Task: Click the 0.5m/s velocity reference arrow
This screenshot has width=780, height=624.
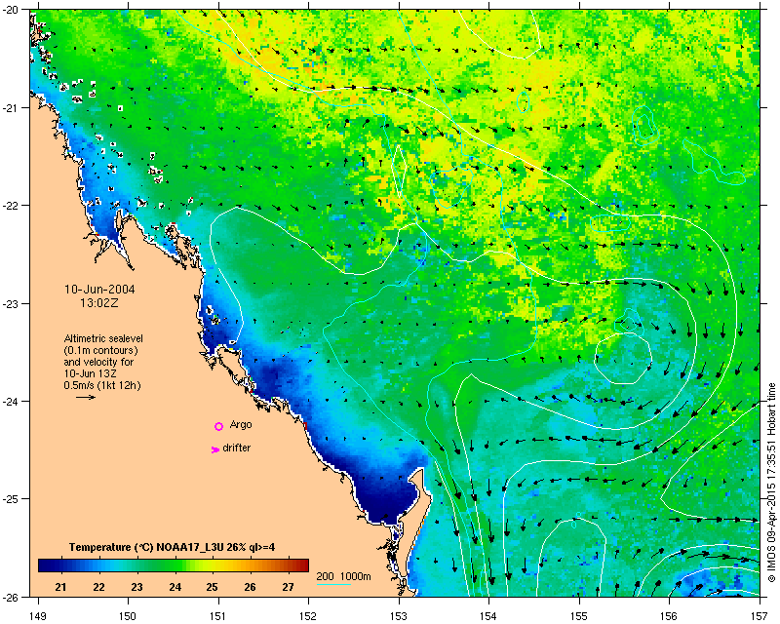Action: coord(86,397)
